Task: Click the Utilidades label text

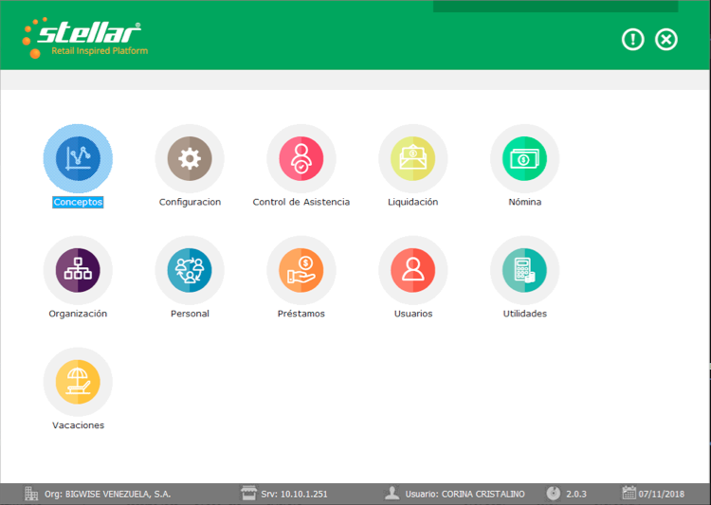Action: (x=524, y=314)
